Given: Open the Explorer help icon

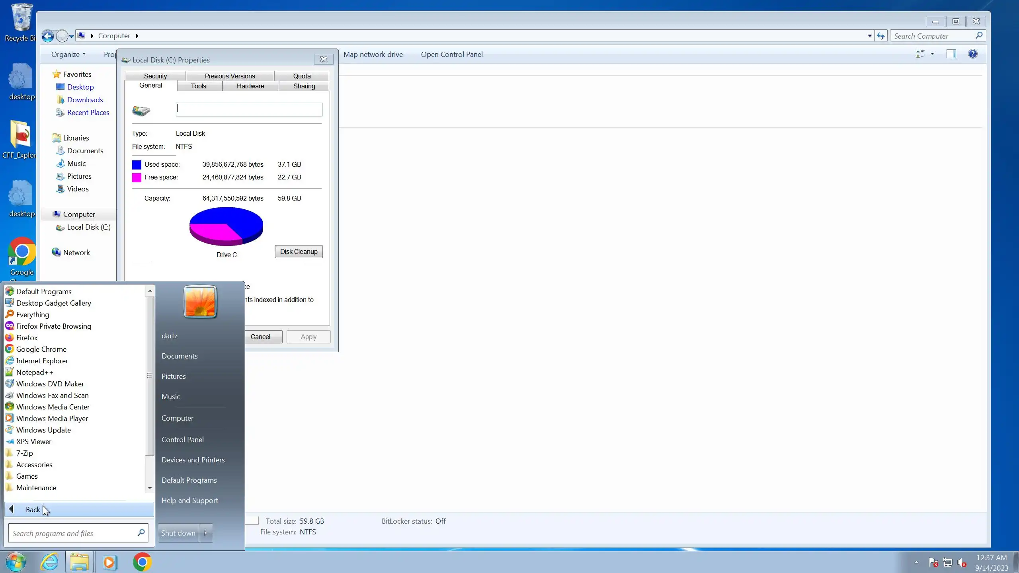Looking at the screenshot, I should click(972, 54).
